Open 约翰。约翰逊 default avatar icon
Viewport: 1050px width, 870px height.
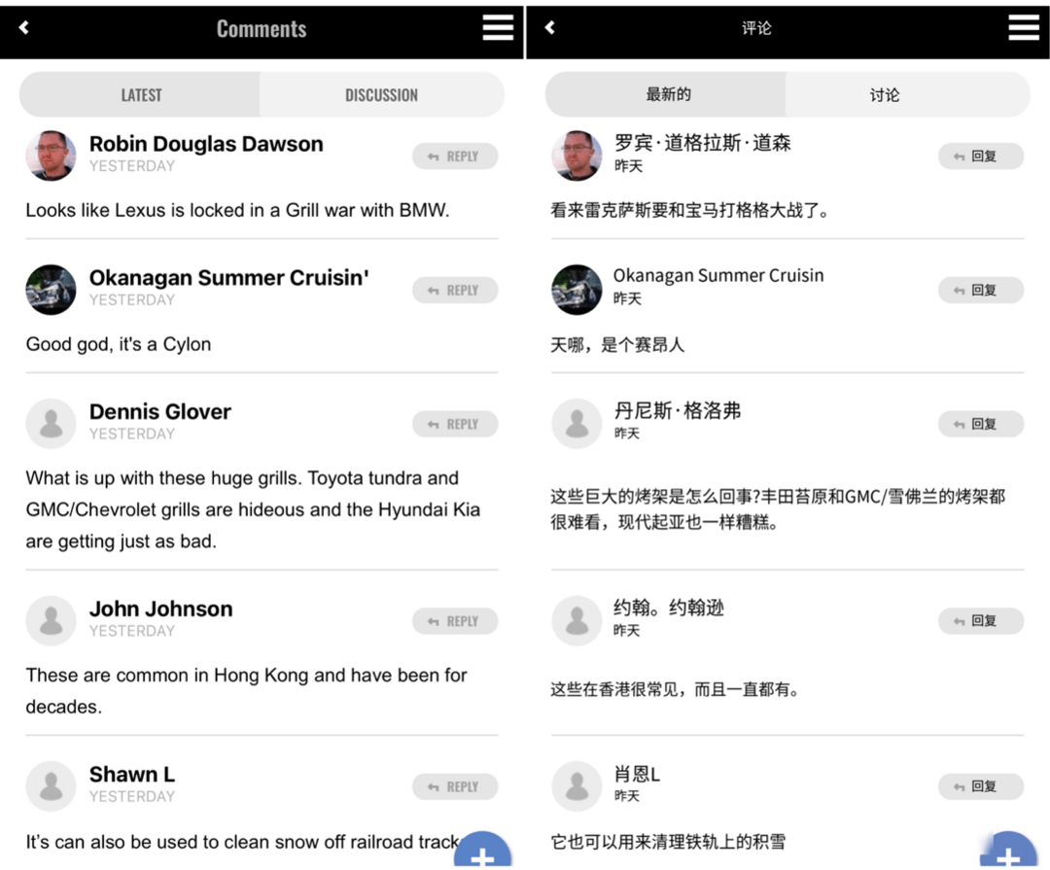[x=577, y=620]
